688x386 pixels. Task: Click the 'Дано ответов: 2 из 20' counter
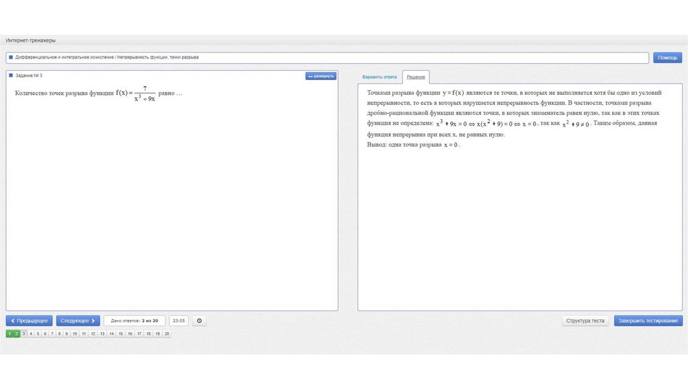[x=134, y=321]
